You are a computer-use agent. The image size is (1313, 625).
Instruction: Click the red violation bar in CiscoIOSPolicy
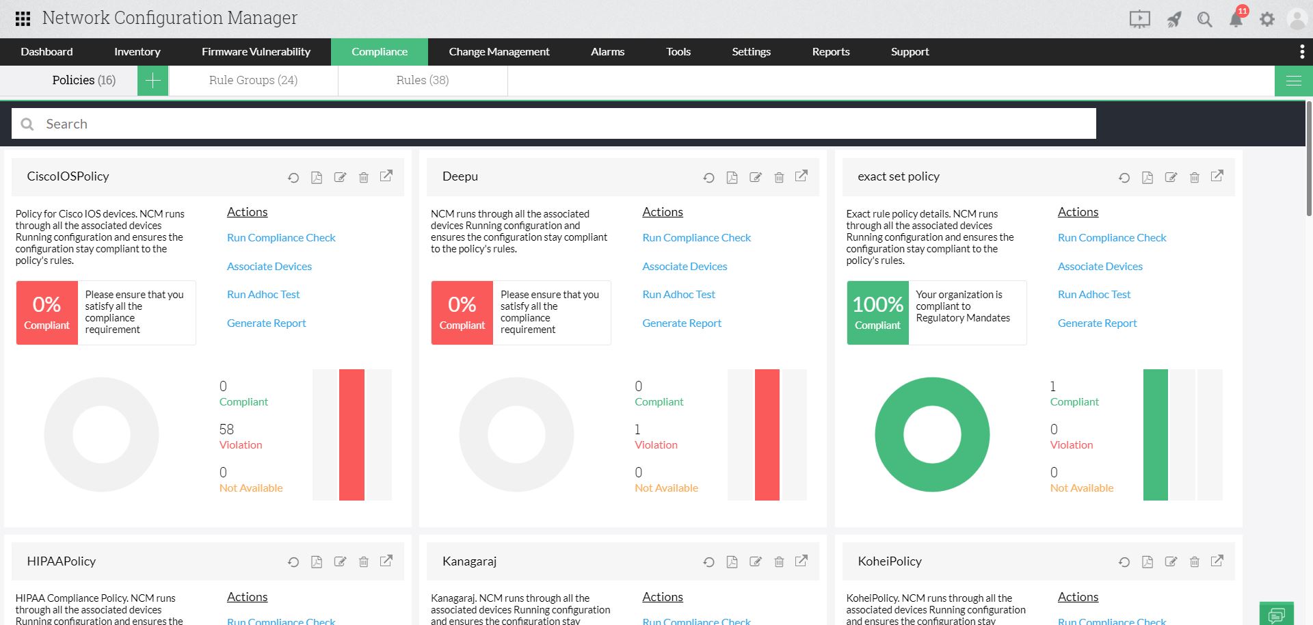352,435
